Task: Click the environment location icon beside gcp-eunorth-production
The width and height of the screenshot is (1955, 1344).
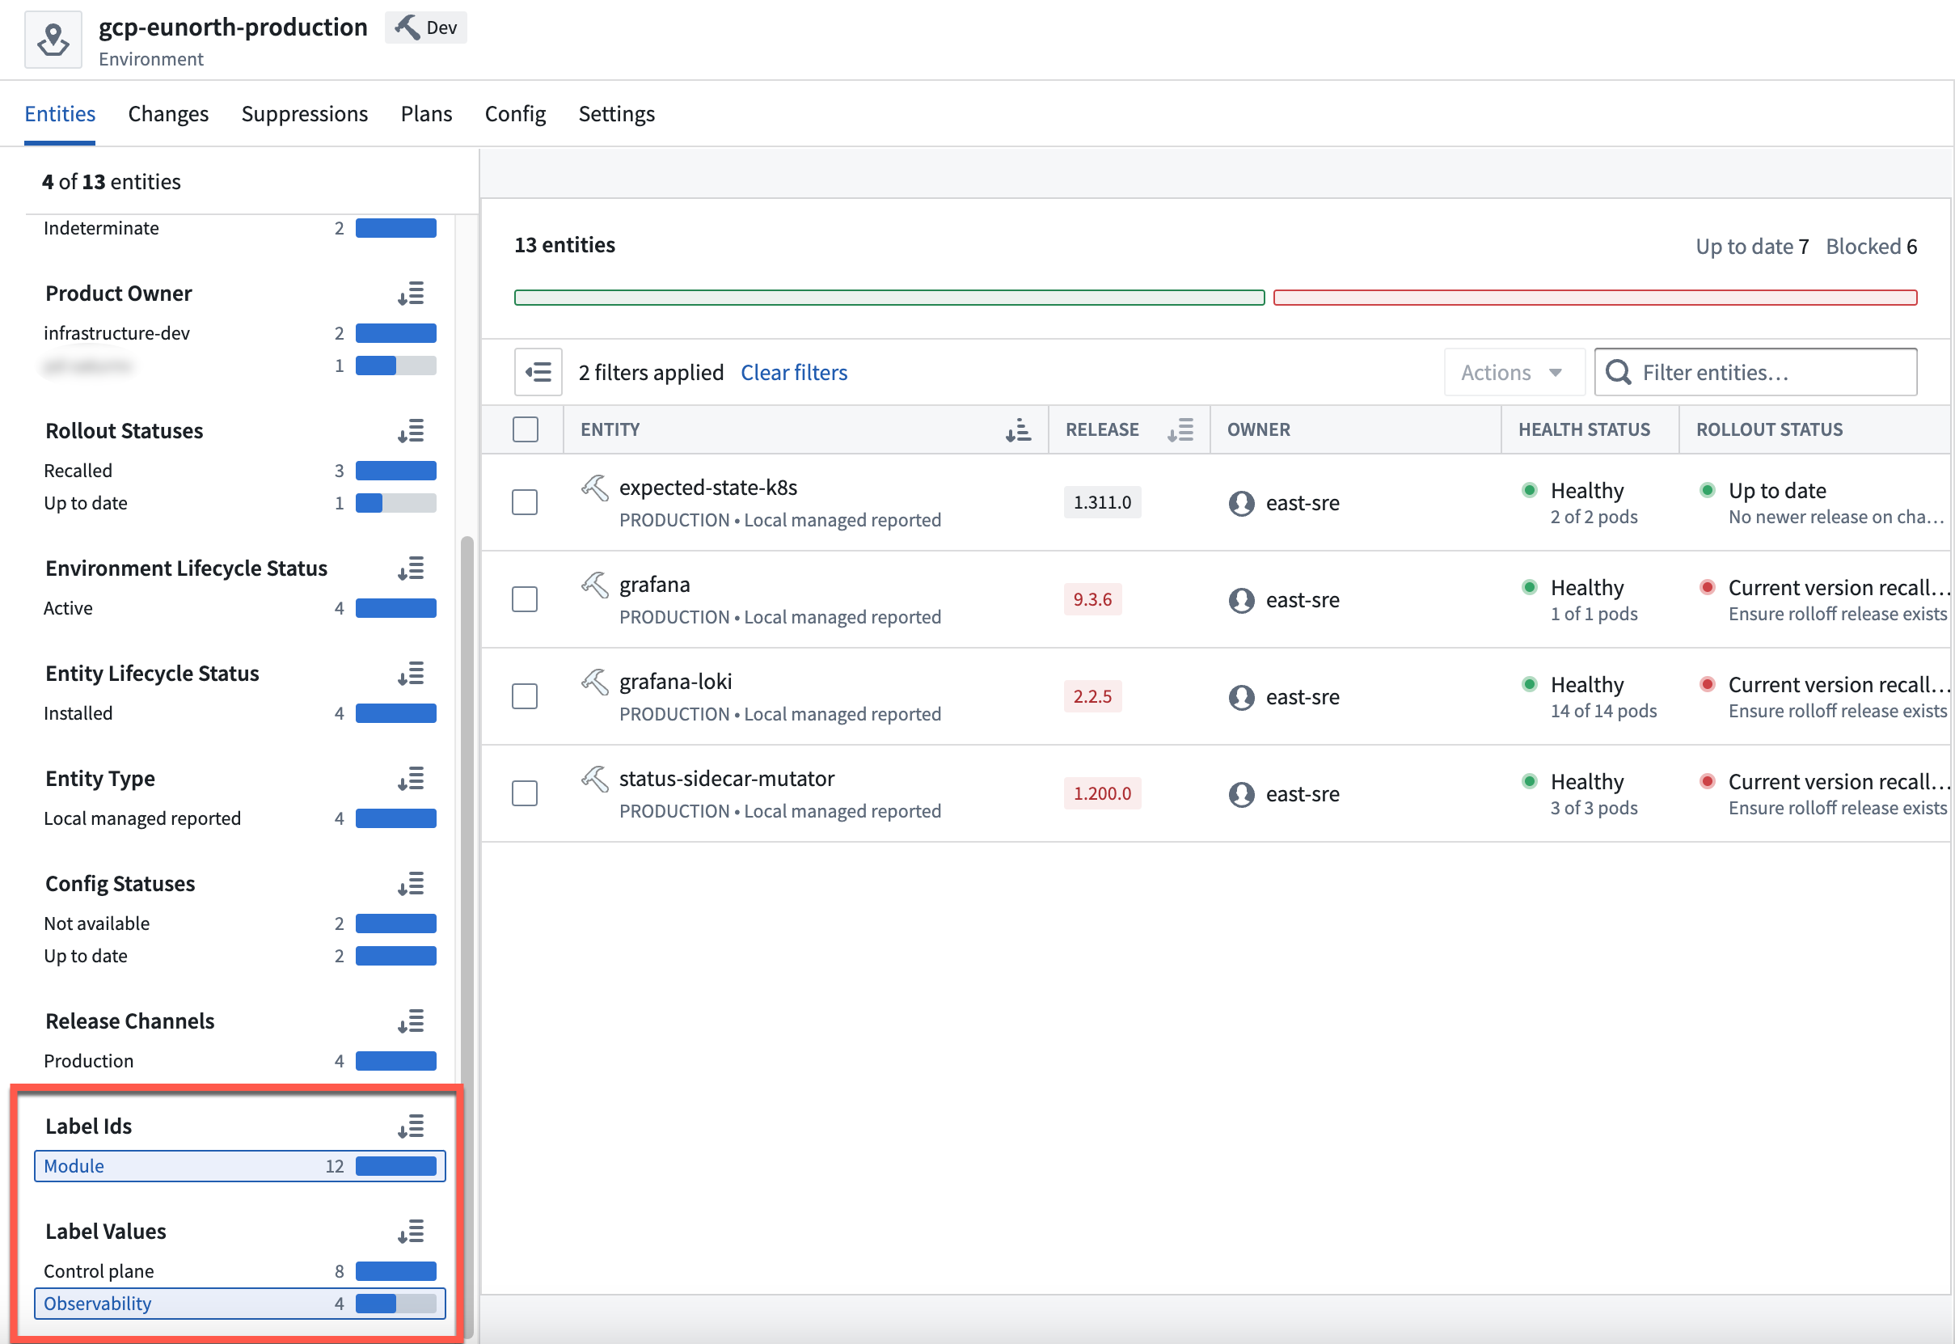Action: click(x=53, y=40)
